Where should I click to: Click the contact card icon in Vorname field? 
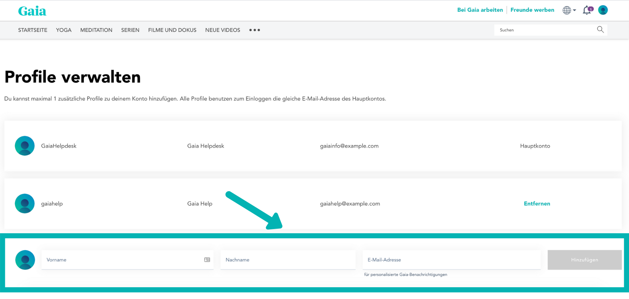(207, 260)
